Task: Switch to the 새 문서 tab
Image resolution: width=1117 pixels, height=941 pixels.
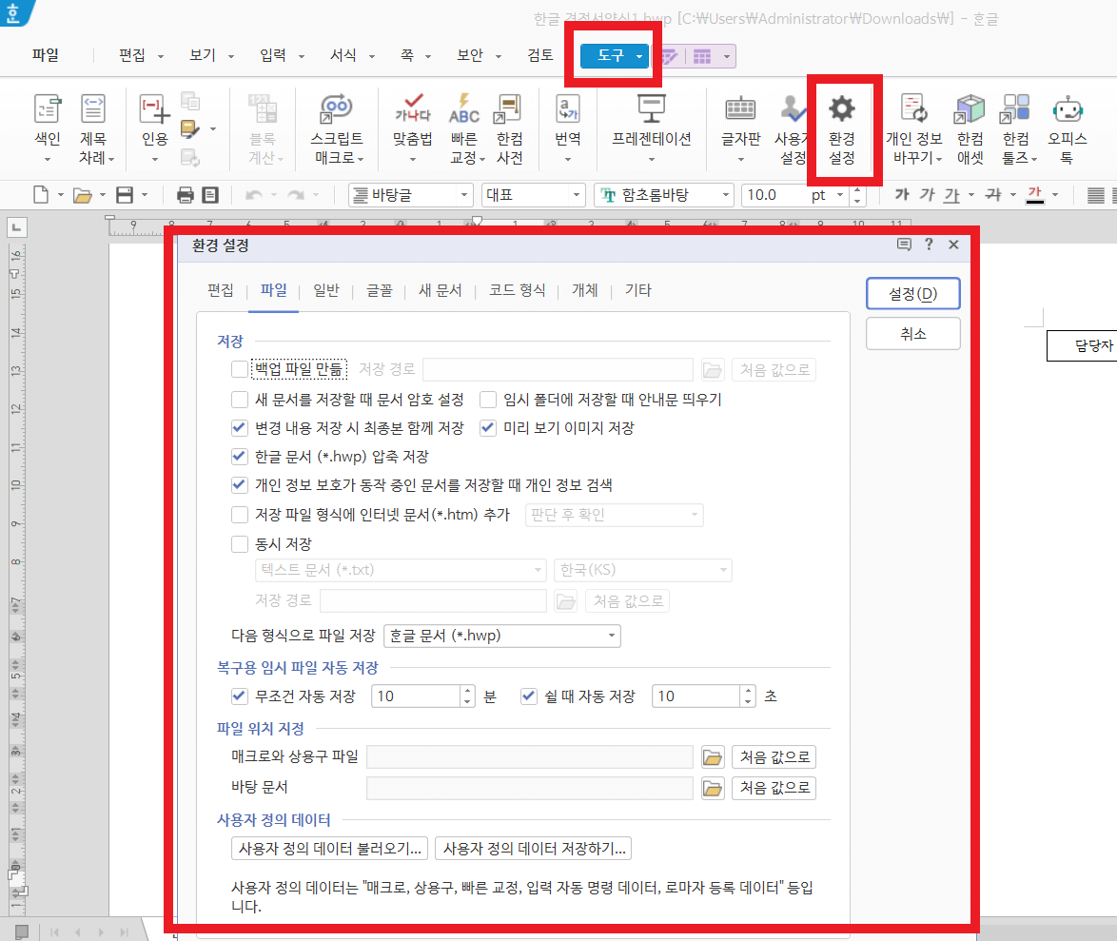Action: (x=440, y=290)
